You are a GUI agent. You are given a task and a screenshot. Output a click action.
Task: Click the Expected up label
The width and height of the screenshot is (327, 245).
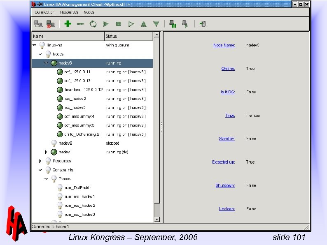(224, 162)
